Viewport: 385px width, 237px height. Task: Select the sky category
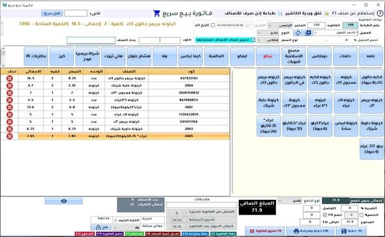click(x=165, y=56)
